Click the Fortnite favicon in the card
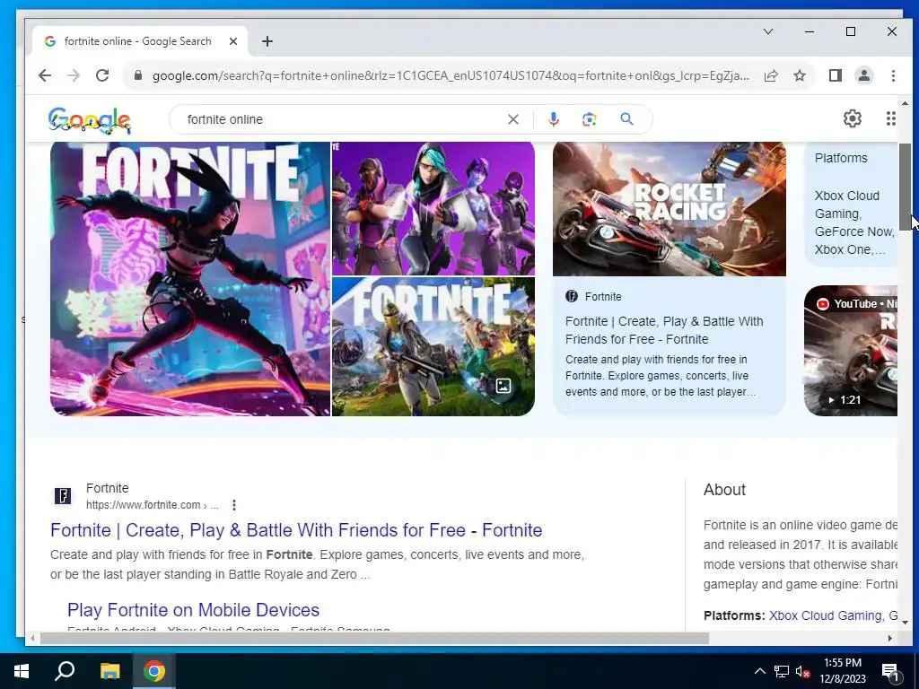 click(x=572, y=296)
